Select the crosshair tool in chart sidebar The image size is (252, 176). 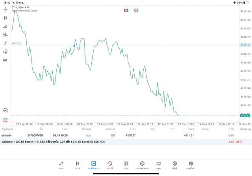[x=5, y=9]
